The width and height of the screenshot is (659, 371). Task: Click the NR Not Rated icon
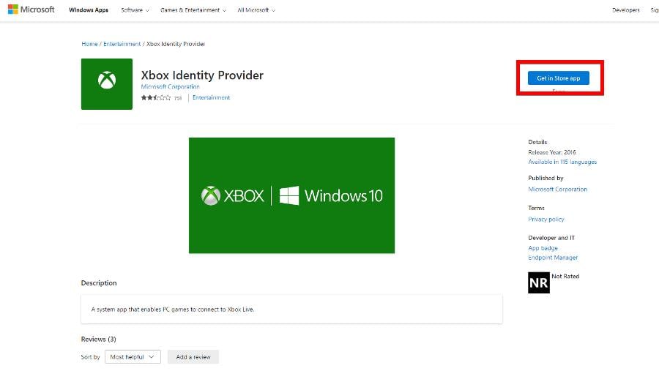pyautogui.click(x=539, y=282)
